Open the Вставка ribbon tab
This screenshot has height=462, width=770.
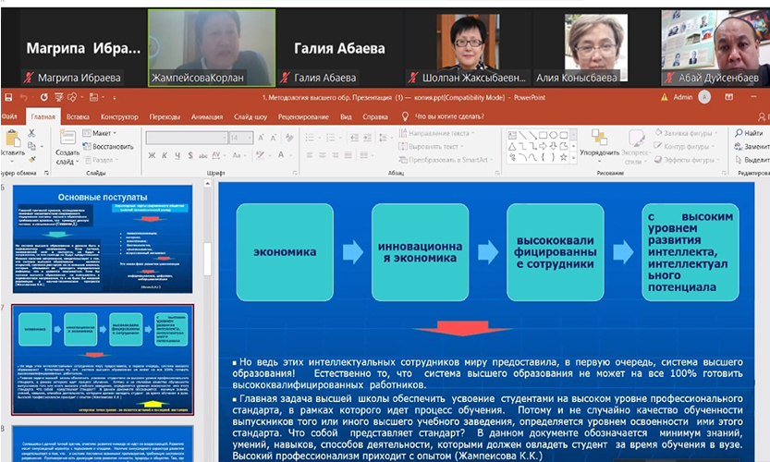(79, 117)
